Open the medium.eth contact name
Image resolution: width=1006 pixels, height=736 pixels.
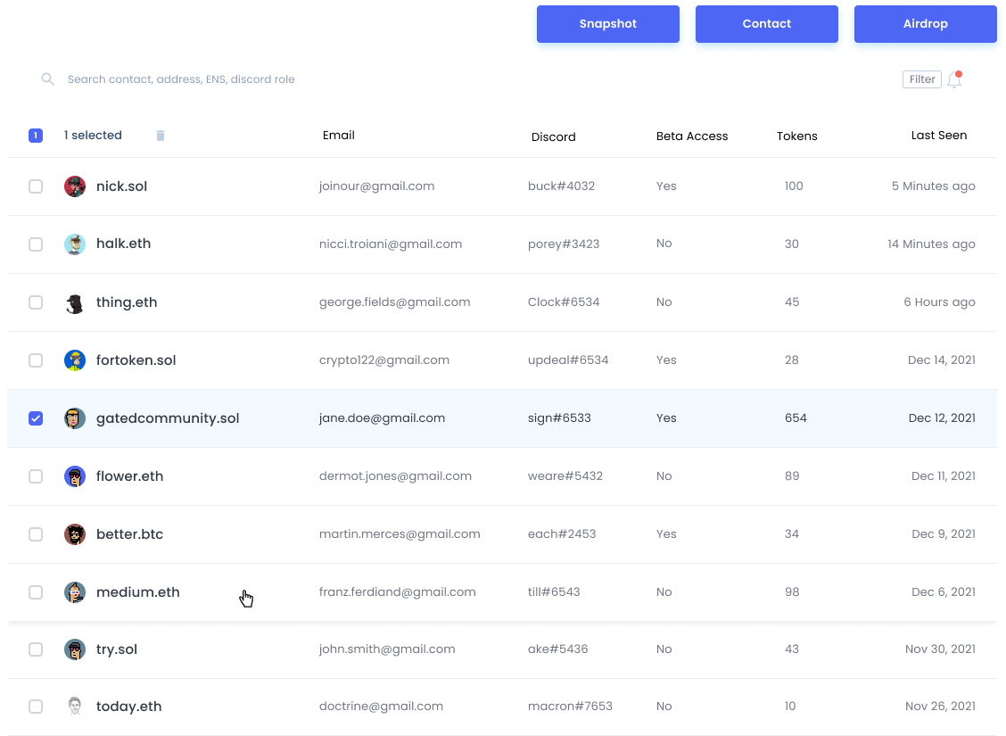[x=138, y=592]
